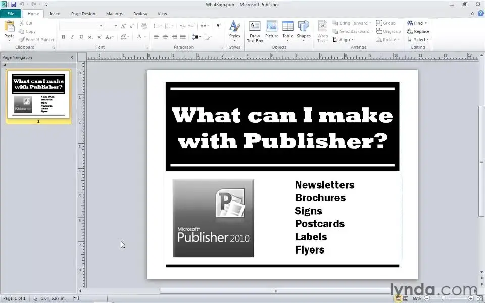
Task: Switch to the View tab
Action: 162,14
